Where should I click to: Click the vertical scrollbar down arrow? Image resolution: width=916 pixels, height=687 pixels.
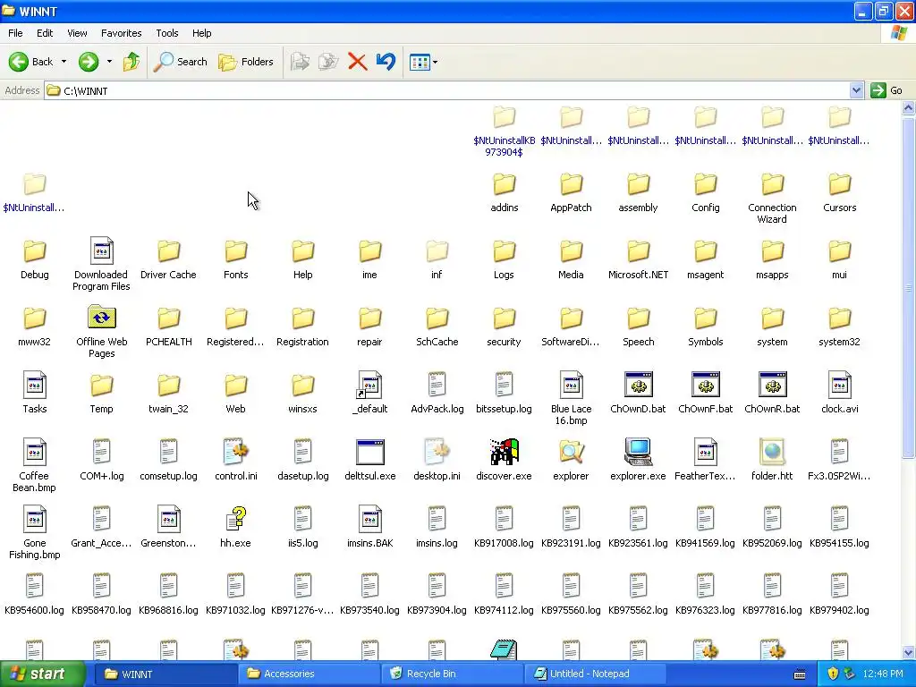909,652
